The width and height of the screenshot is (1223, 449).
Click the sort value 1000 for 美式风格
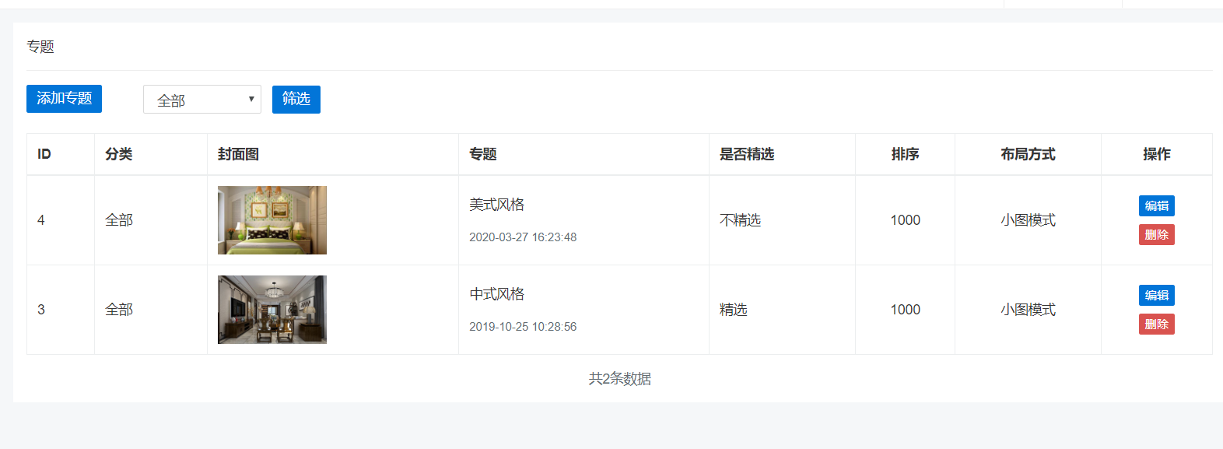coord(906,220)
